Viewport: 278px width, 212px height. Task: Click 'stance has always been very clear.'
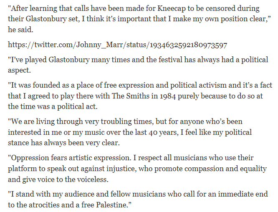(x=64, y=143)
